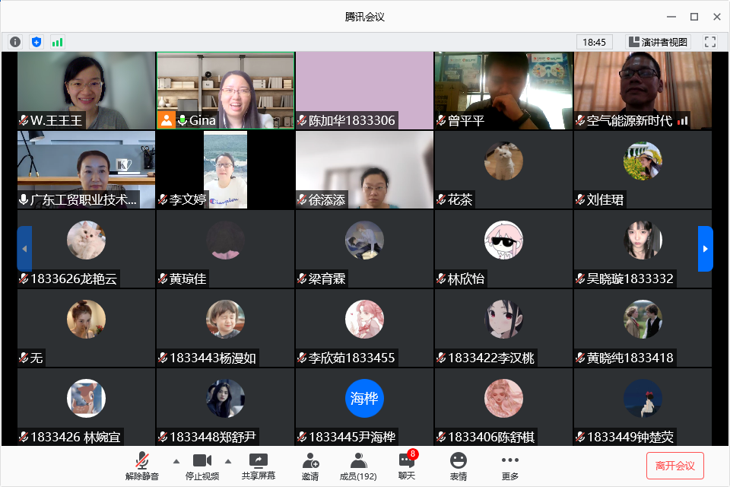Open the meeting info icon
The image size is (730, 487).
[x=15, y=42]
